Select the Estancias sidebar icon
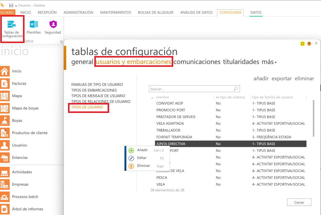 click(5, 157)
